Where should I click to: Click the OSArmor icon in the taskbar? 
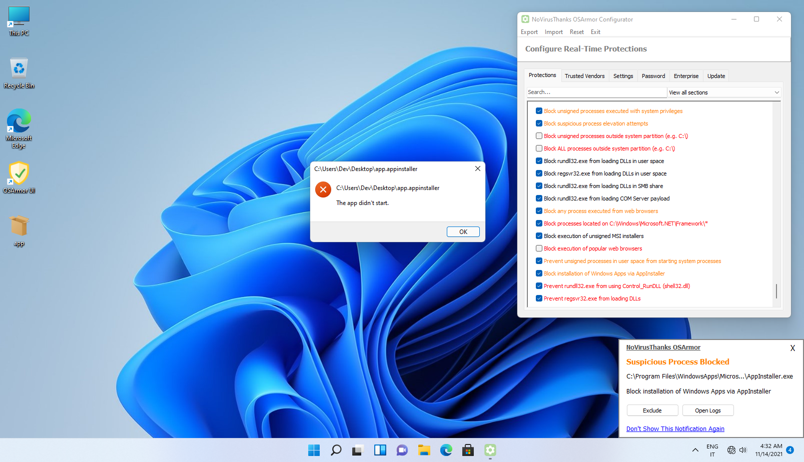tap(490, 450)
